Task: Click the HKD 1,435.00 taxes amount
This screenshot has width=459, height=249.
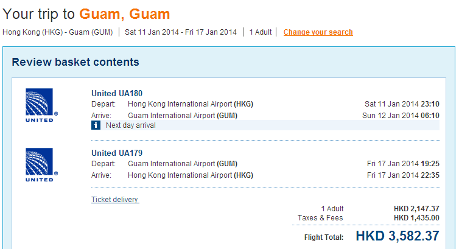Action: click(416, 217)
